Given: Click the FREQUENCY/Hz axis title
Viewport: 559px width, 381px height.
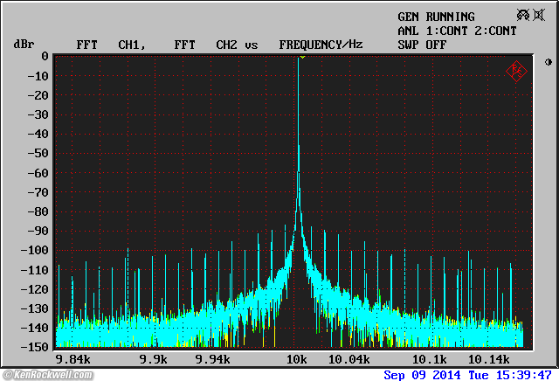Looking at the screenshot, I should pos(321,44).
